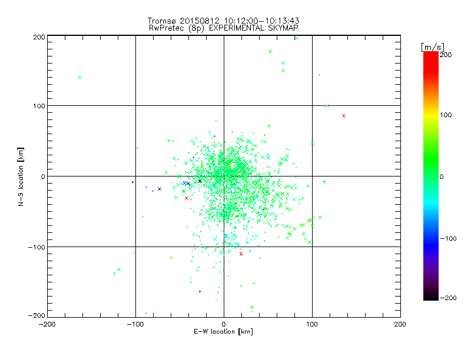Click the colorbar '200' top label

click(446, 55)
